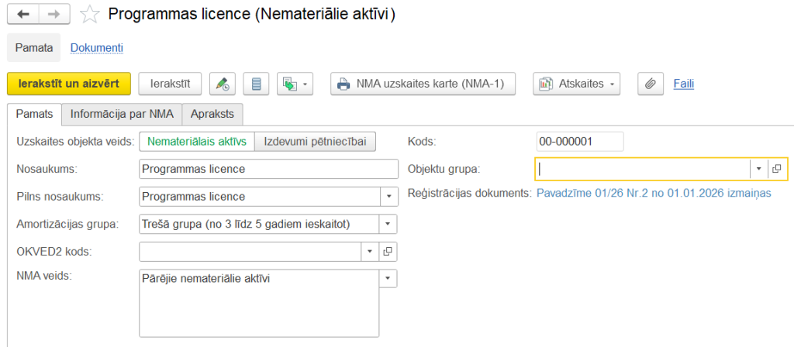794x347 pixels.
Task: Click the pencil edit icon in toolbar
Action: tap(223, 84)
